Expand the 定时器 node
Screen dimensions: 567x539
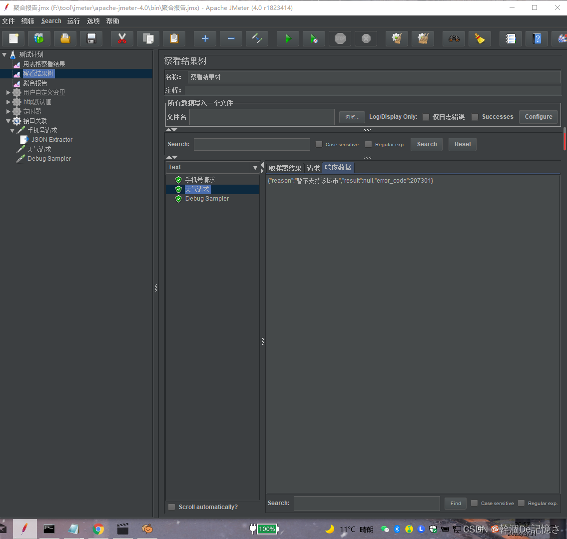pyautogui.click(x=8, y=111)
